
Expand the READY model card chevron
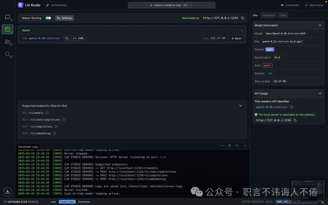click(x=242, y=30)
